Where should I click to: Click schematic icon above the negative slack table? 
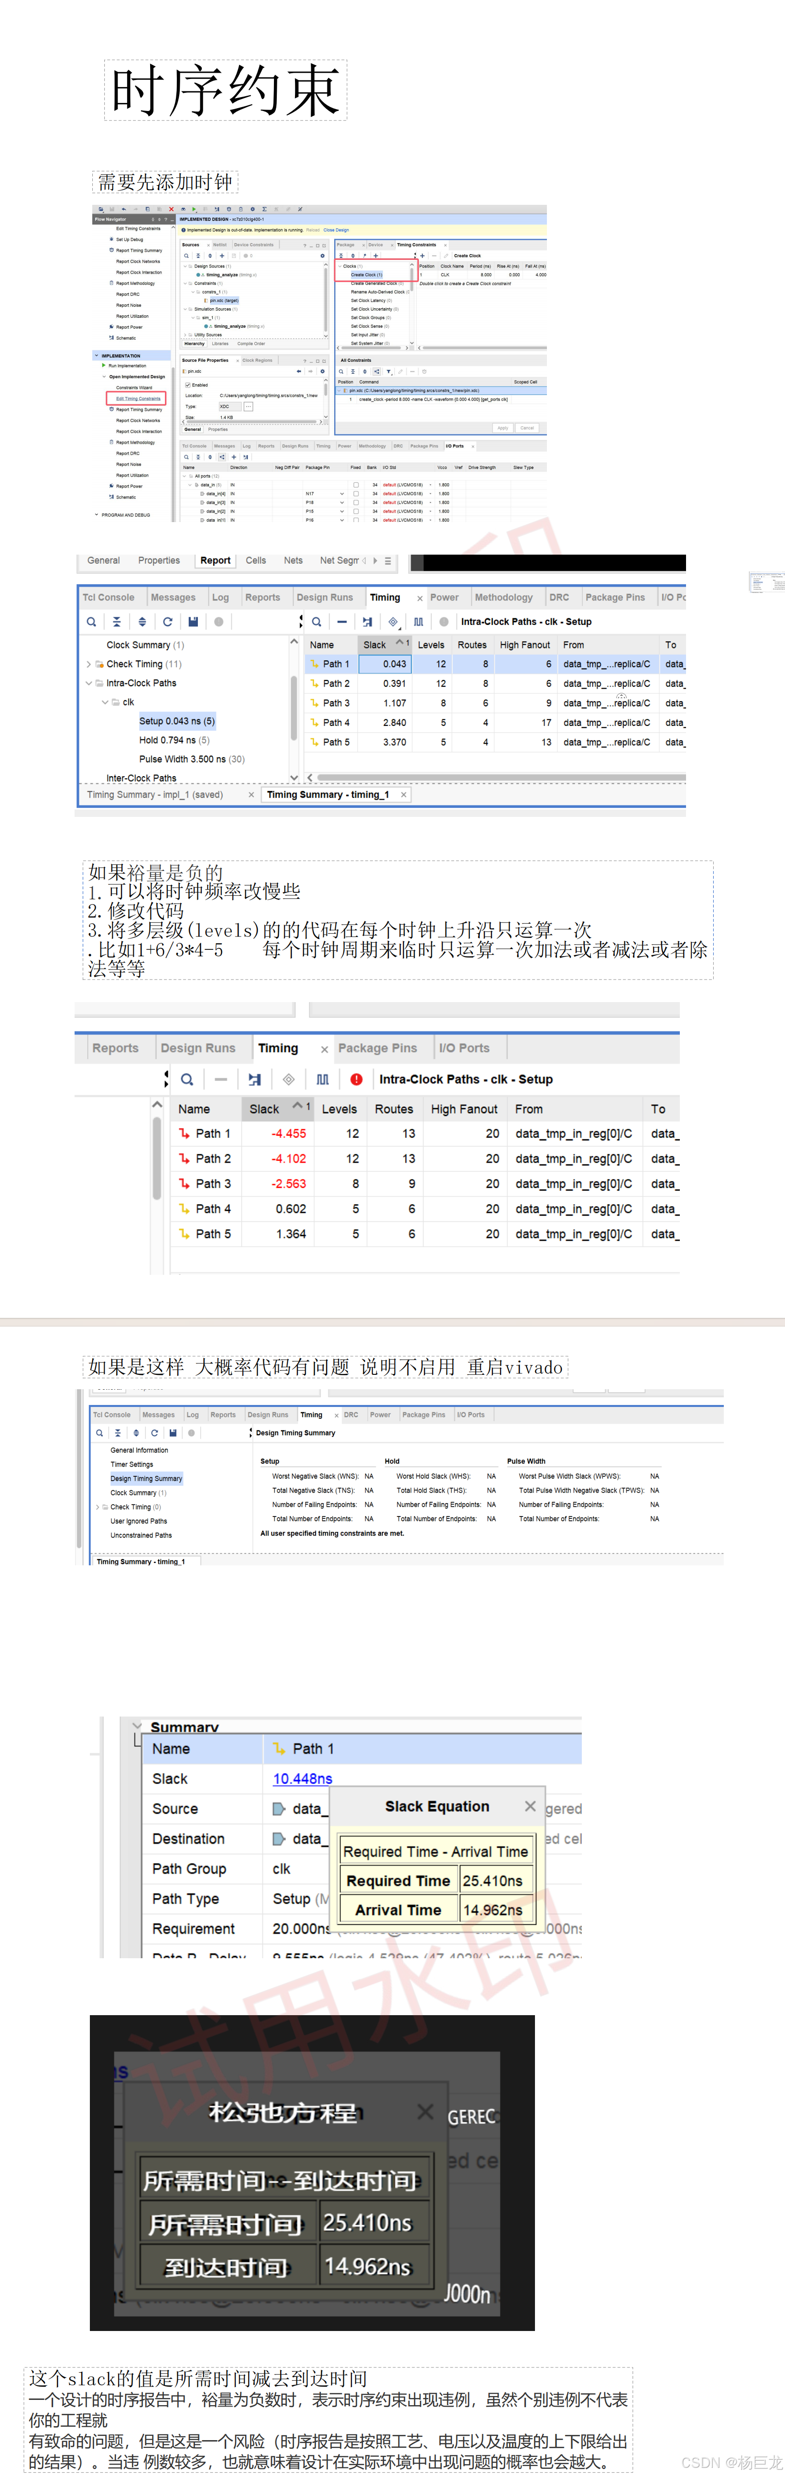coord(289,1080)
